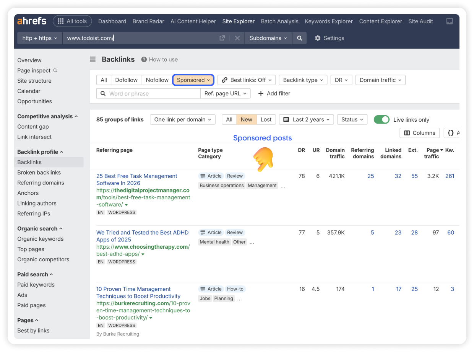Open the 25 Best Free Task Management link
The image size is (474, 352).
tap(136, 179)
